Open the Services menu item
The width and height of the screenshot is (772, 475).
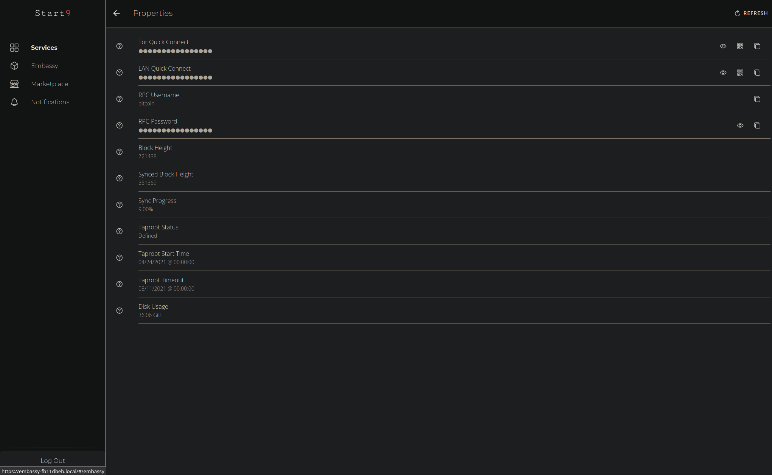coord(44,48)
